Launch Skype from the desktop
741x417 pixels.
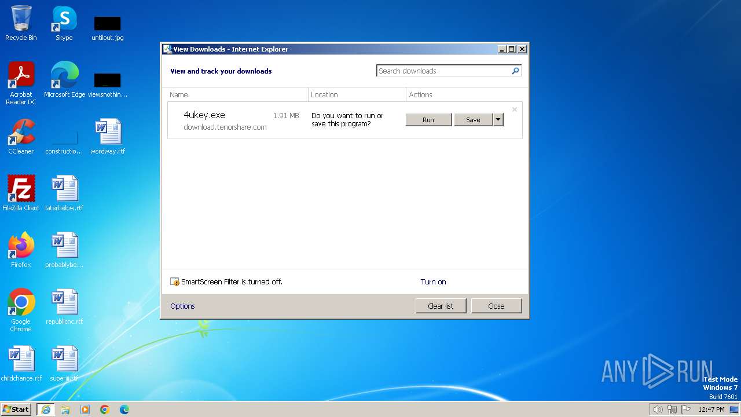pos(64,23)
